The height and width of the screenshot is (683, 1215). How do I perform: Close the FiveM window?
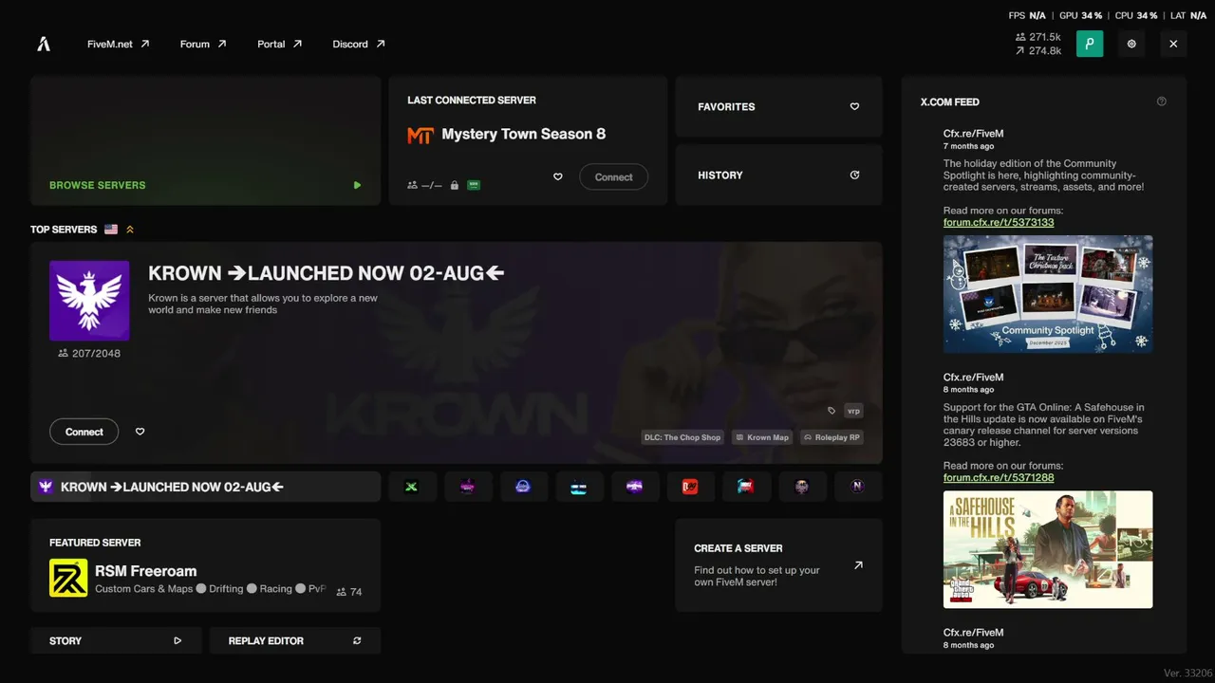point(1173,44)
